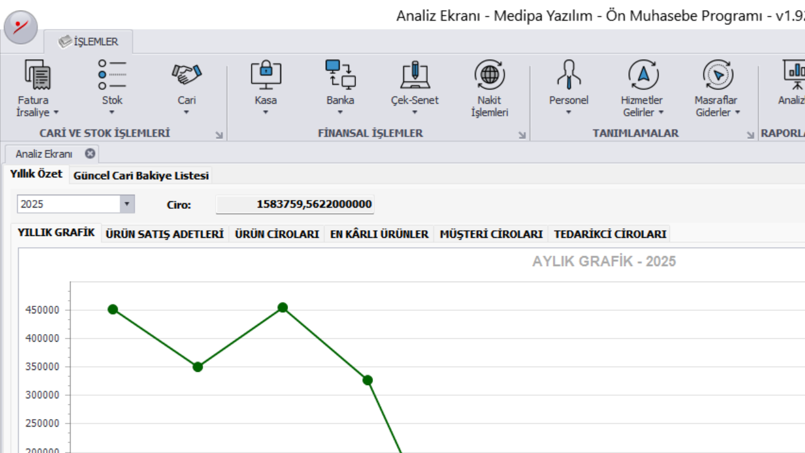Screen dimensions: 805x453
Task: Click the round application logo button
Action: 21,27
